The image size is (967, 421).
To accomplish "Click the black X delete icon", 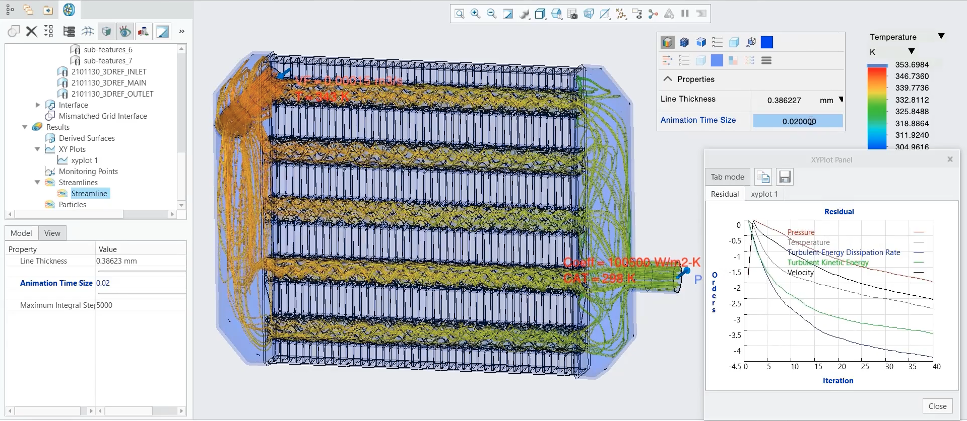I will tap(31, 31).
